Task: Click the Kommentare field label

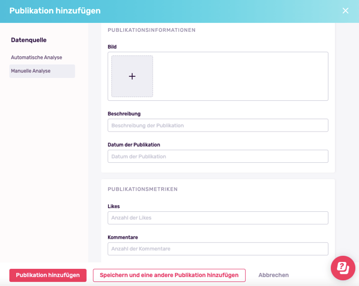Action: (123, 237)
